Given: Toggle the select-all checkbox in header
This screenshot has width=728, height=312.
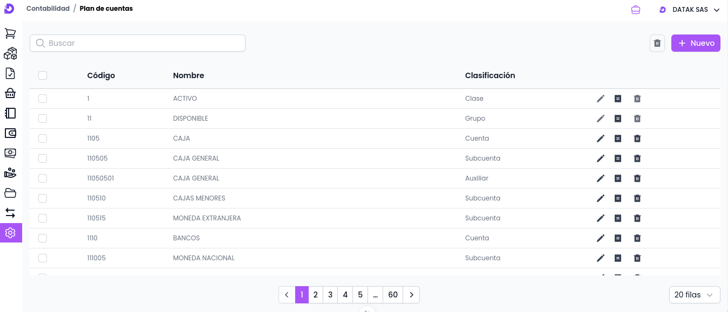Looking at the screenshot, I should click(43, 75).
